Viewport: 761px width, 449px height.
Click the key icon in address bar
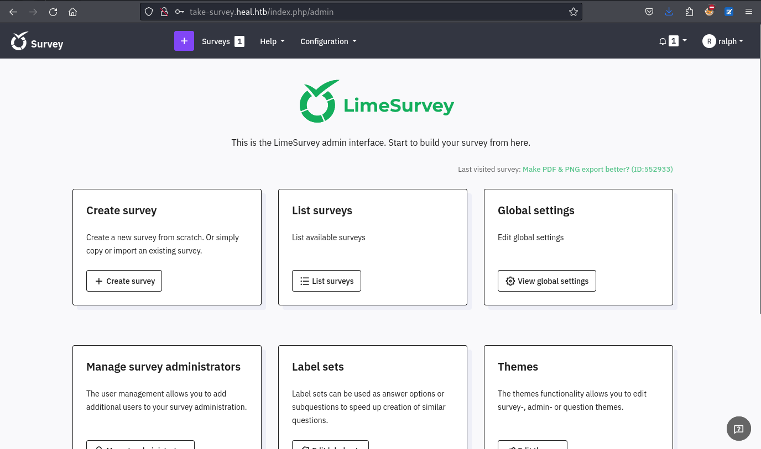click(179, 12)
